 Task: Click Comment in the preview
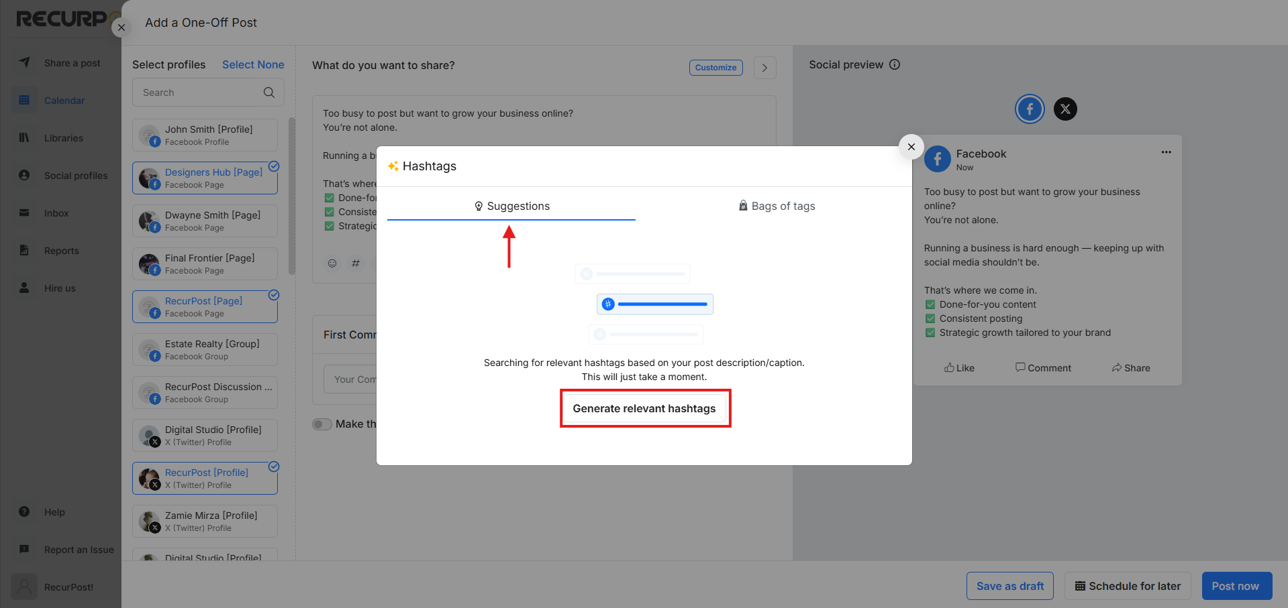tap(1043, 368)
